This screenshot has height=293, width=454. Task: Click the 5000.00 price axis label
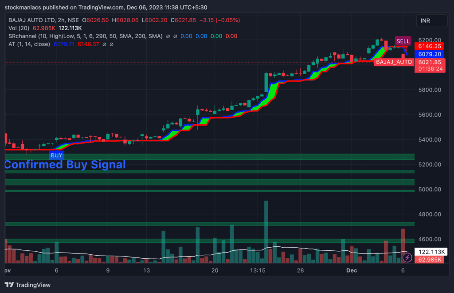430,190
